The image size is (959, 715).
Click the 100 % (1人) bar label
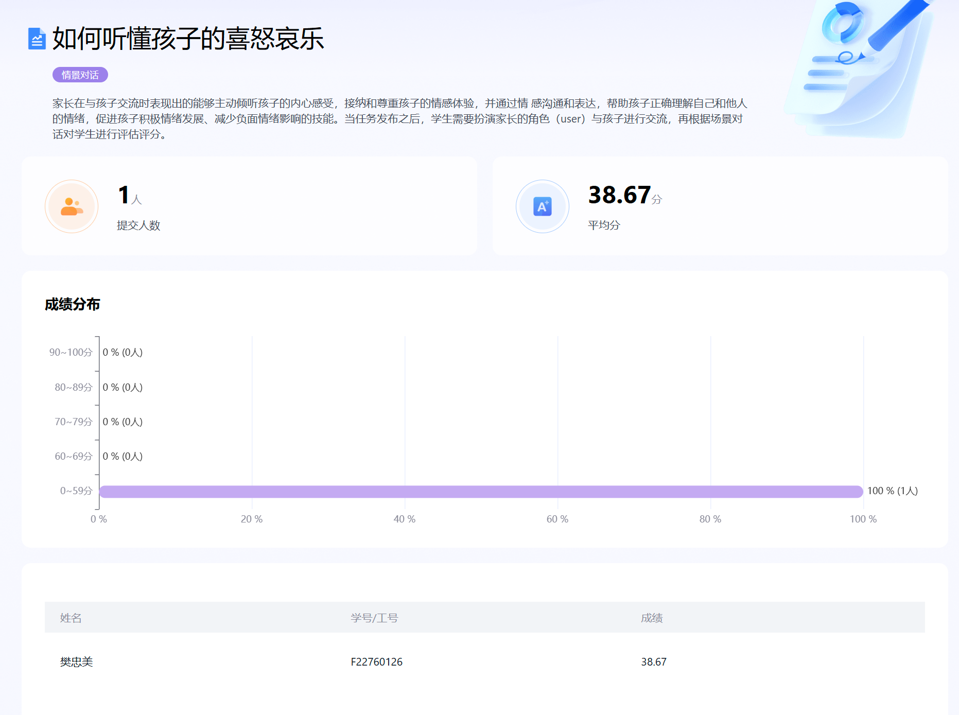pos(892,491)
